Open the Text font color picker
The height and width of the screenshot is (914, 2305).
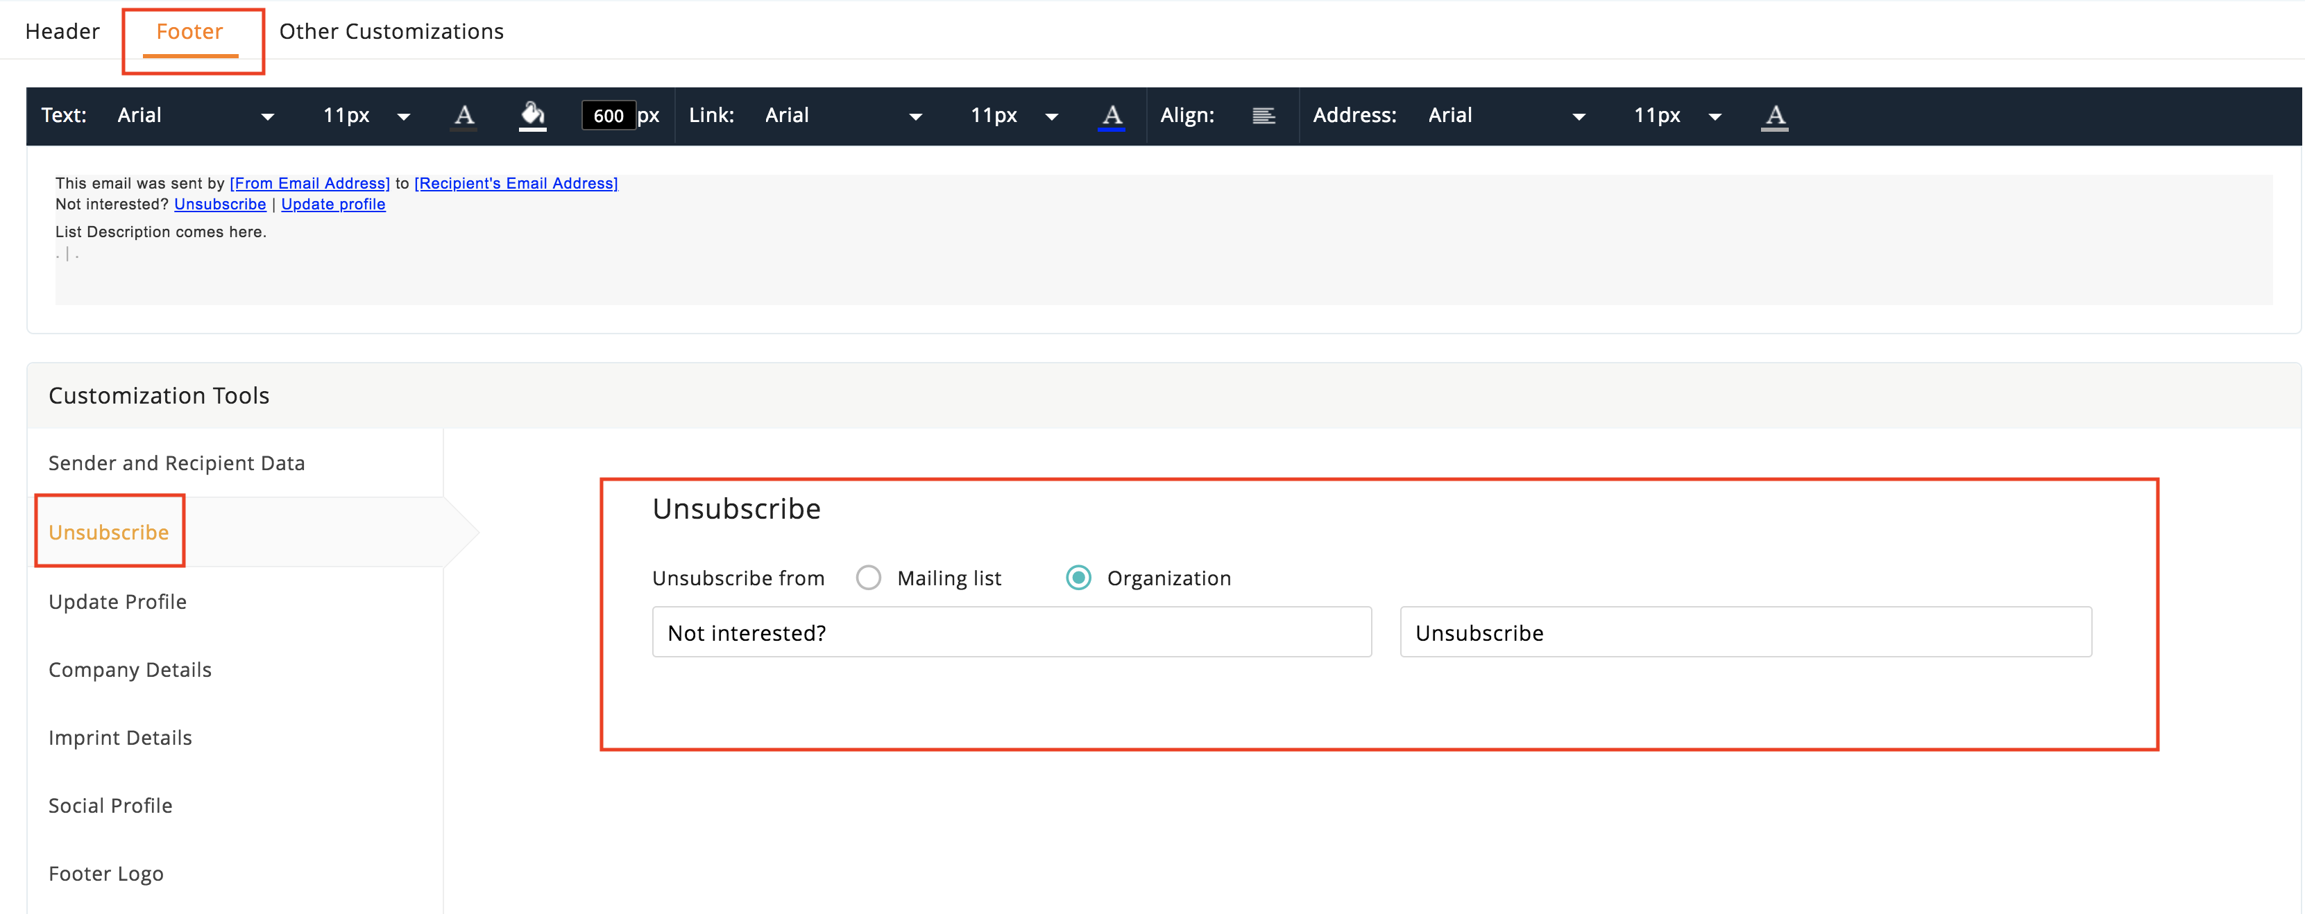coord(463,115)
